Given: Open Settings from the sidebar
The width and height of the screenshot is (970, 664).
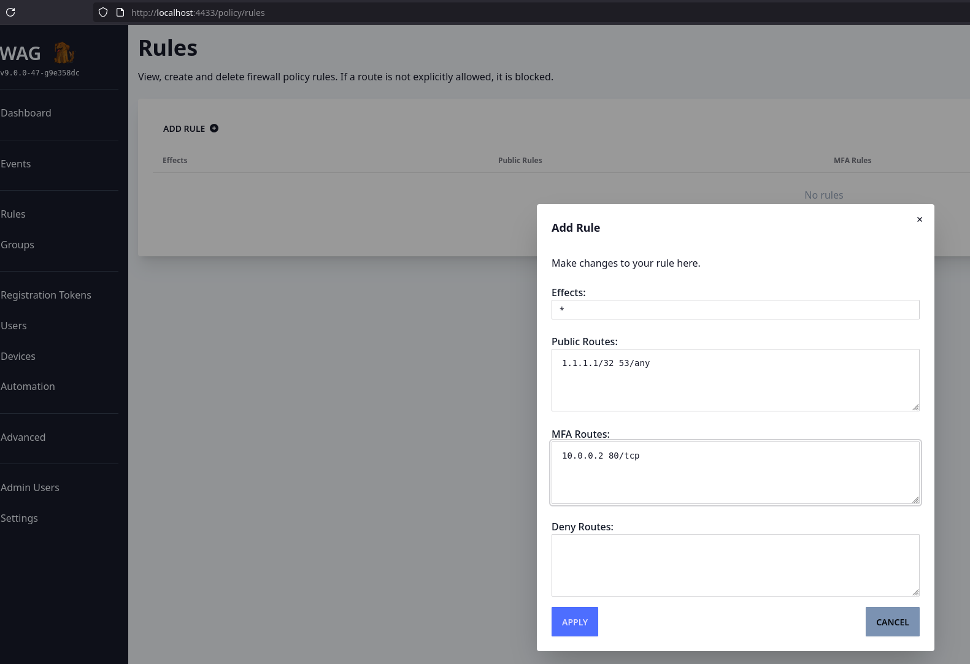Looking at the screenshot, I should [20, 518].
